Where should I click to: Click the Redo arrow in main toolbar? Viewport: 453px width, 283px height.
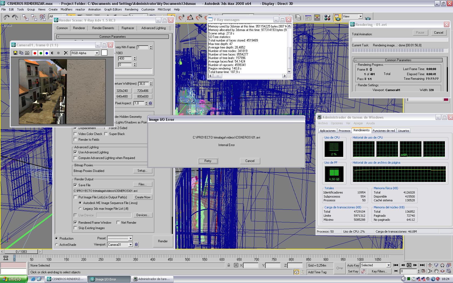[15, 18]
